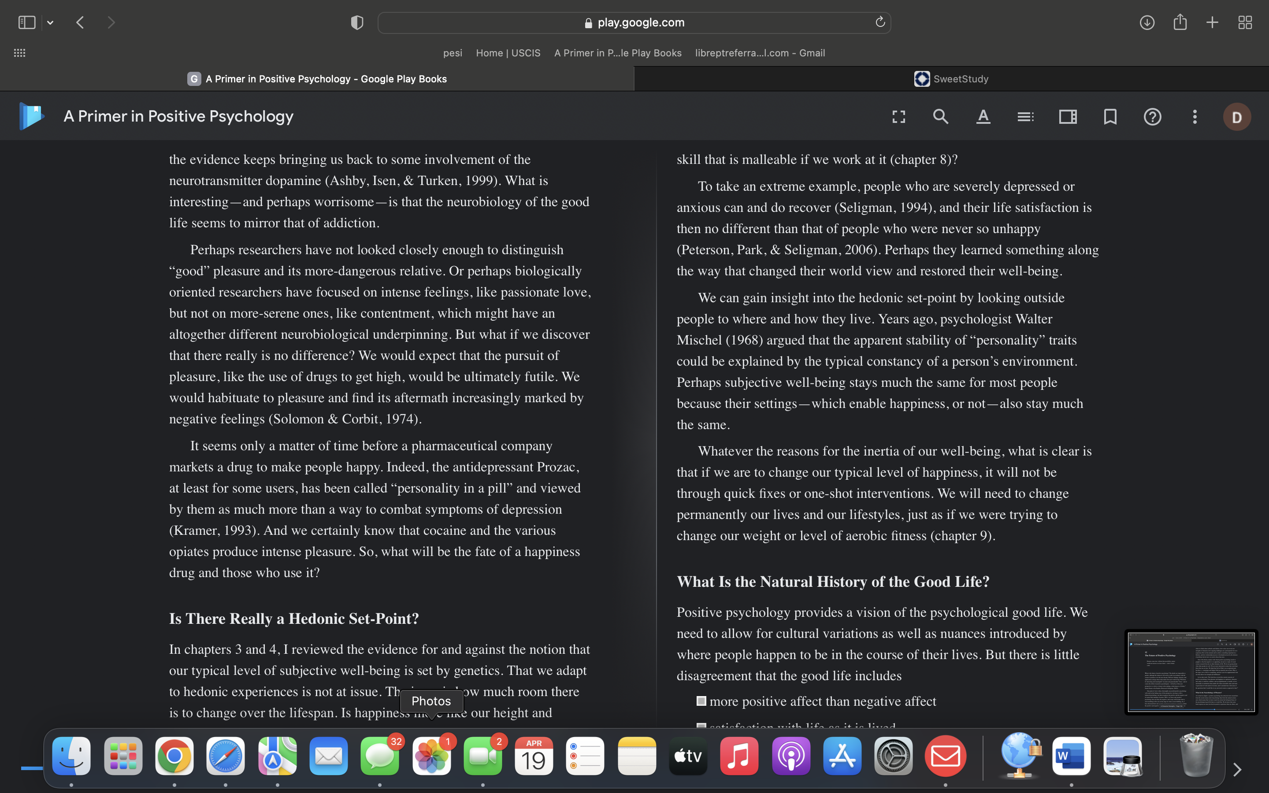Open System Preferences from the Dock
Image resolution: width=1269 pixels, height=793 pixels.
click(x=894, y=756)
